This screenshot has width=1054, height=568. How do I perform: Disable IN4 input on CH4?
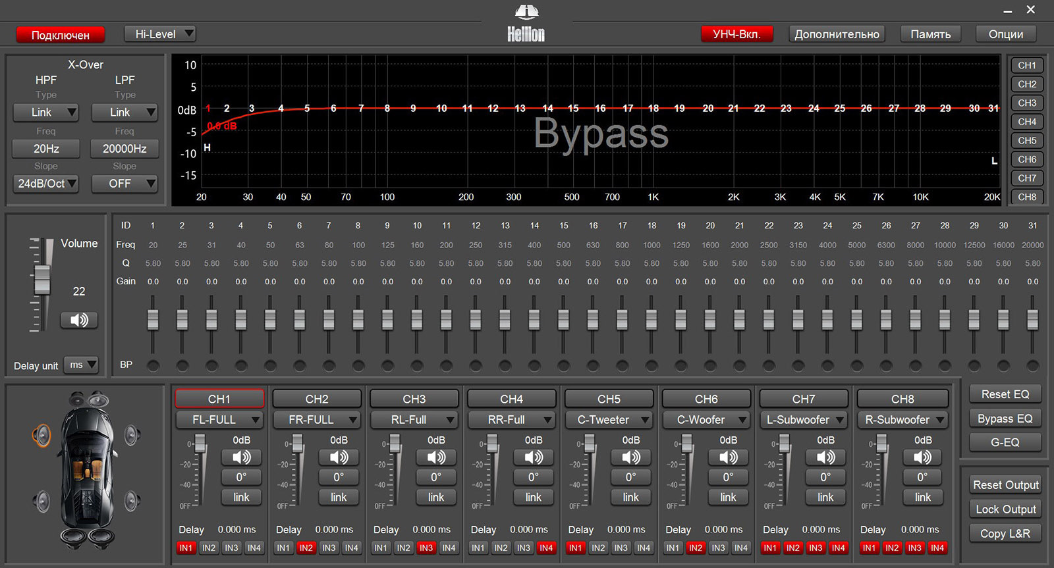(x=546, y=548)
